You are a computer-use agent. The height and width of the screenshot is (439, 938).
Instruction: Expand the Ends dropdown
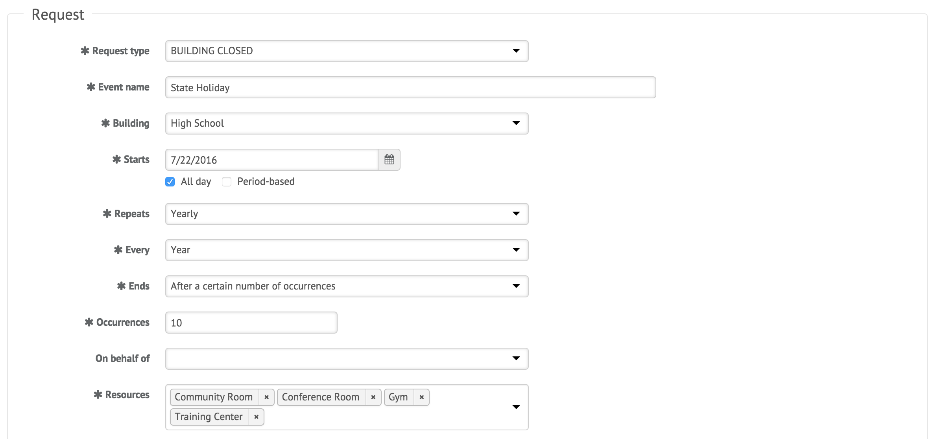[347, 286]
